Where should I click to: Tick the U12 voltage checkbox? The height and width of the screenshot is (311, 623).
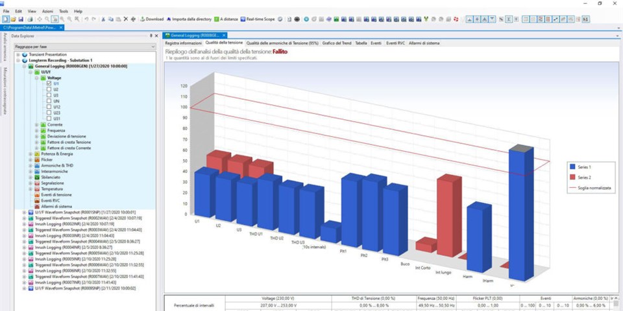[50, 107]
